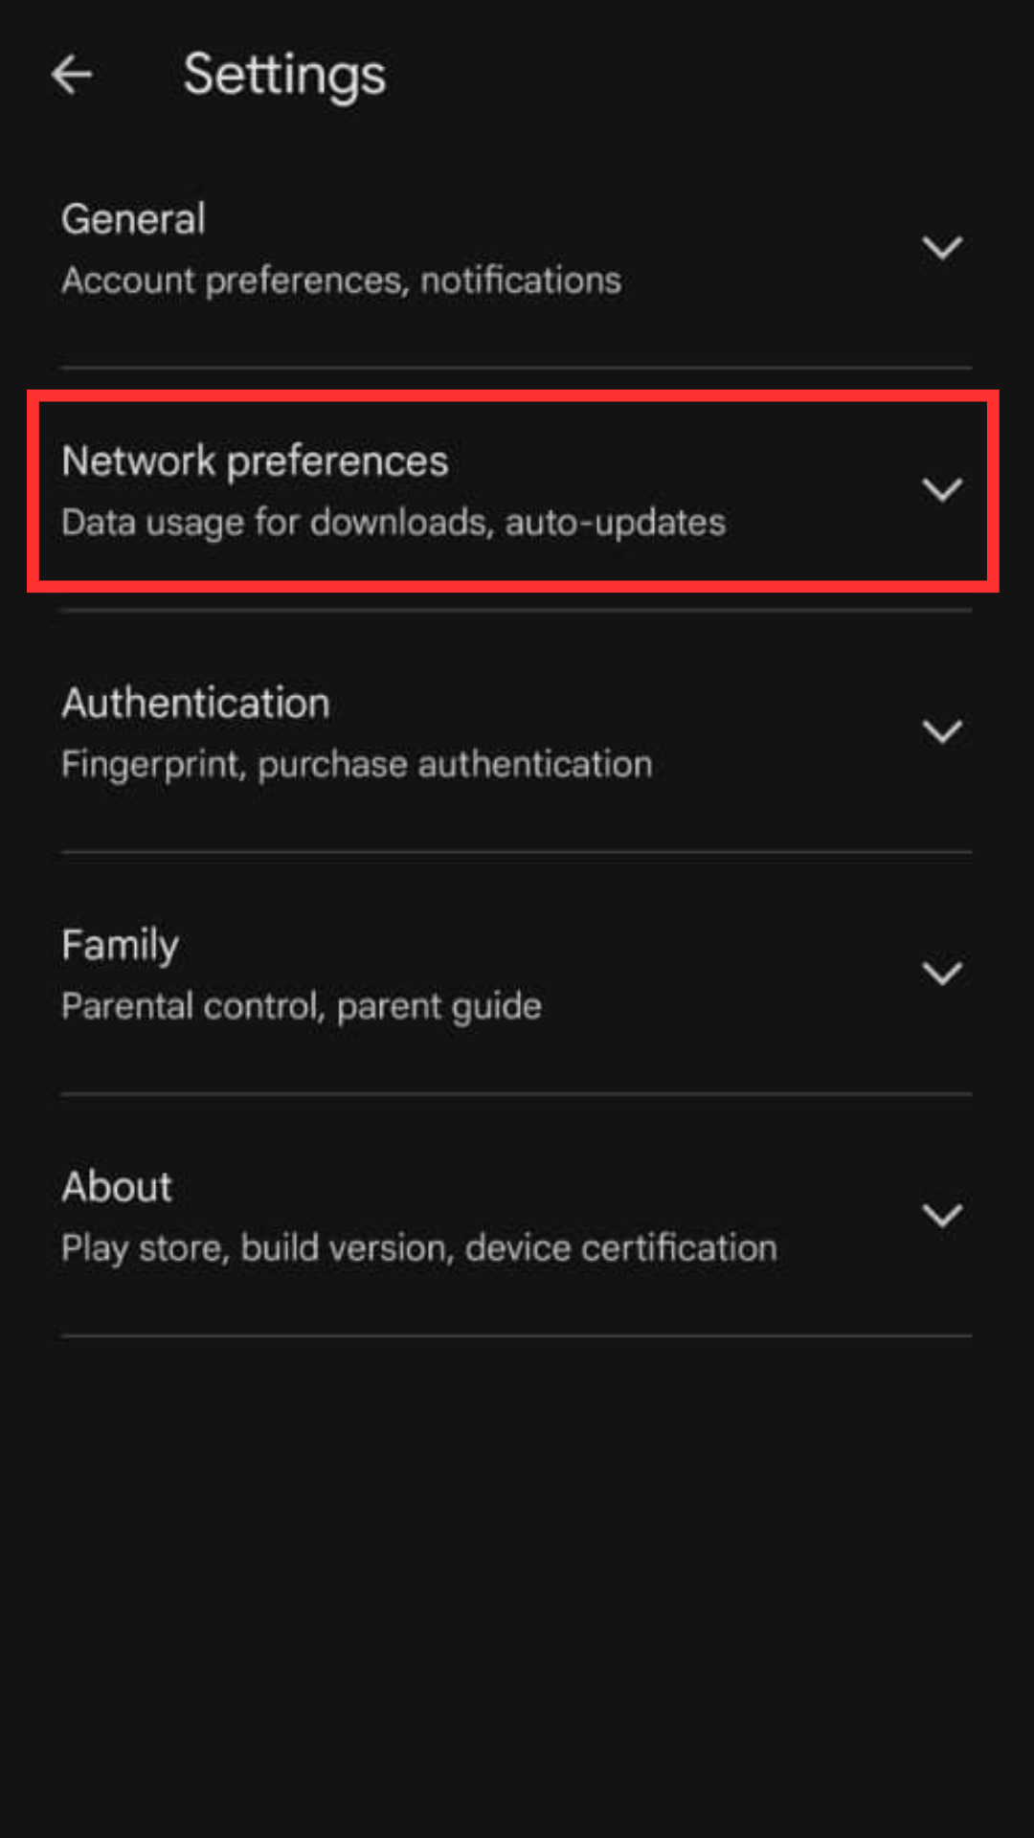Open the Family heading
Image resolution: width=1034 pixels, height=1838 pixels.
120,946
